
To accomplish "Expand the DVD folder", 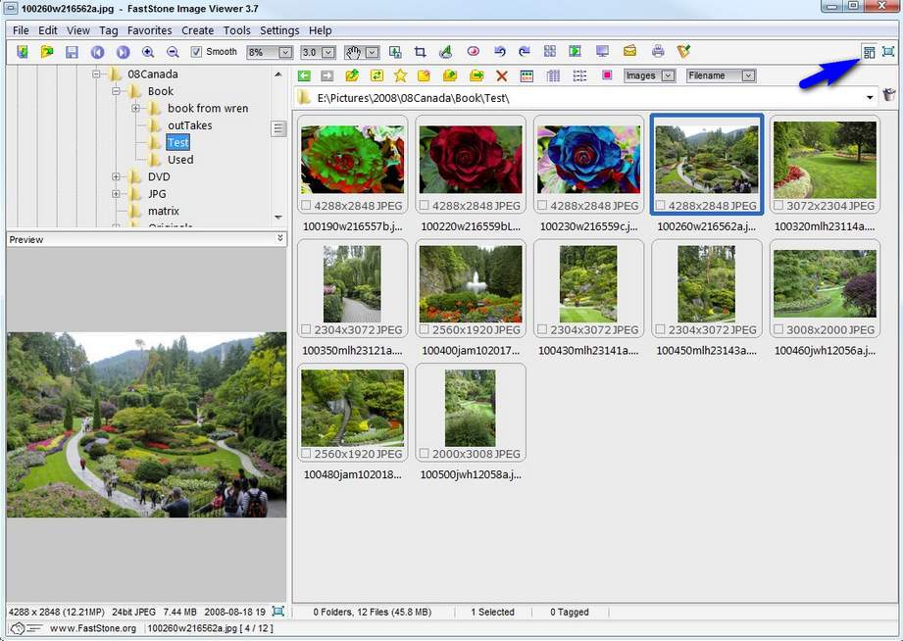I will click(x=116, y=176).
